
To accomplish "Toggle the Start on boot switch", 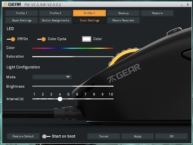I will click(x=46, y=136).
